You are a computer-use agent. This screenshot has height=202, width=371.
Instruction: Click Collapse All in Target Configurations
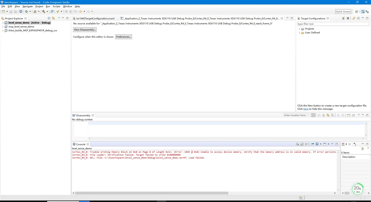point(358,18)
